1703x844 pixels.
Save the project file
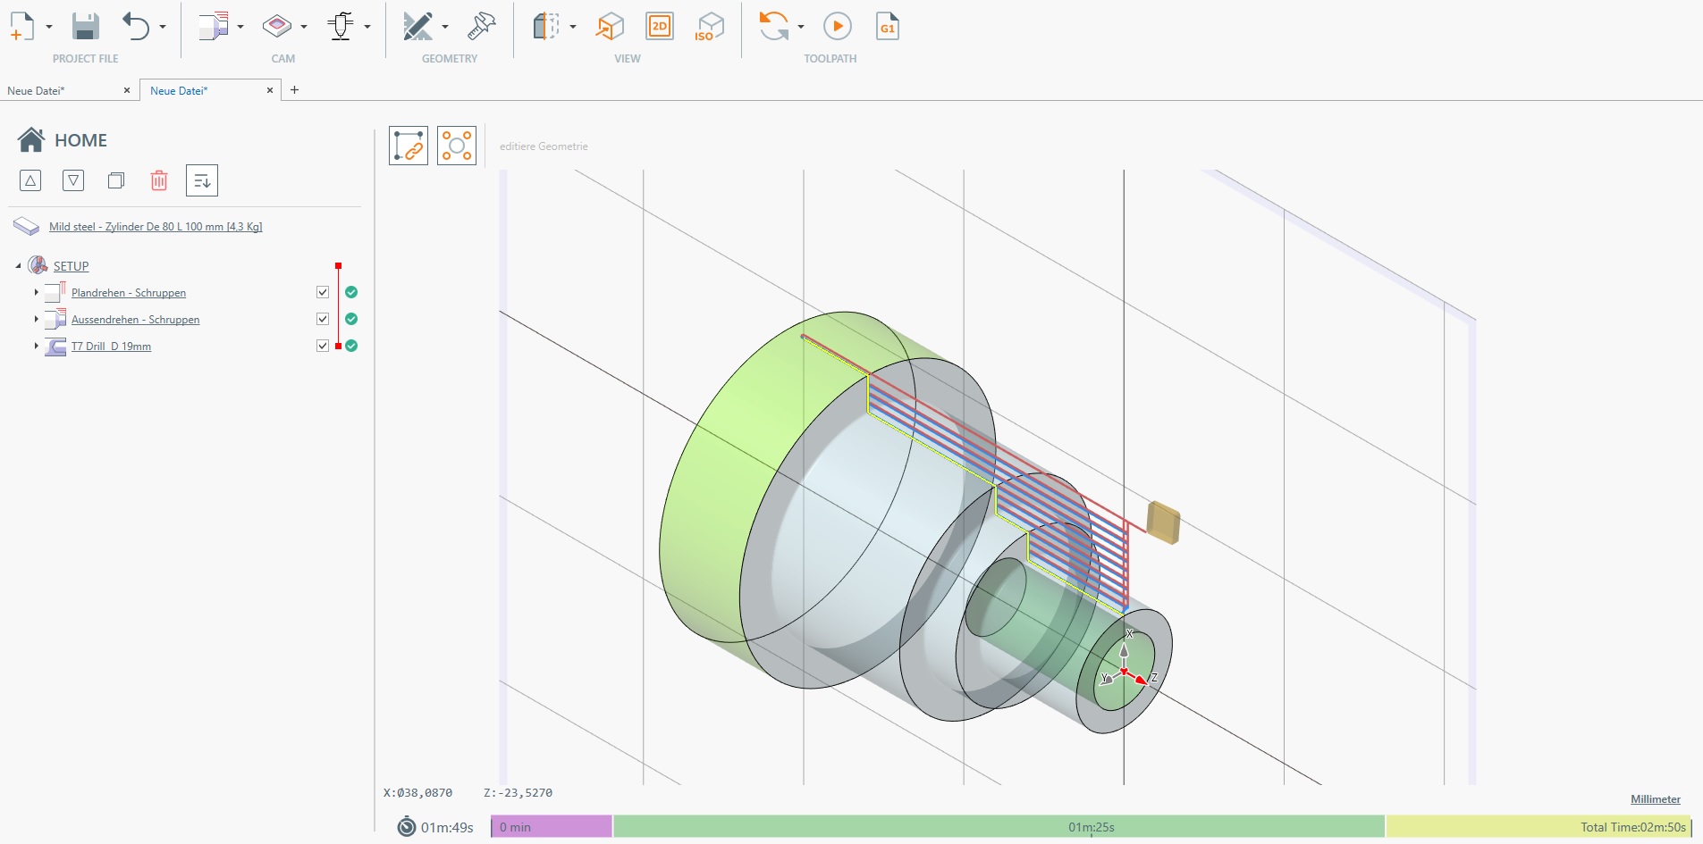coord(85,25)
